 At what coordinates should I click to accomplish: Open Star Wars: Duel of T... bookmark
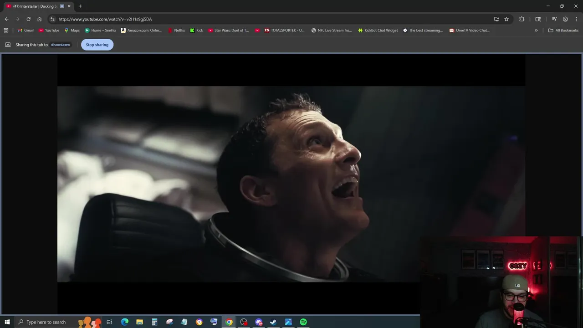pos(229,31)
